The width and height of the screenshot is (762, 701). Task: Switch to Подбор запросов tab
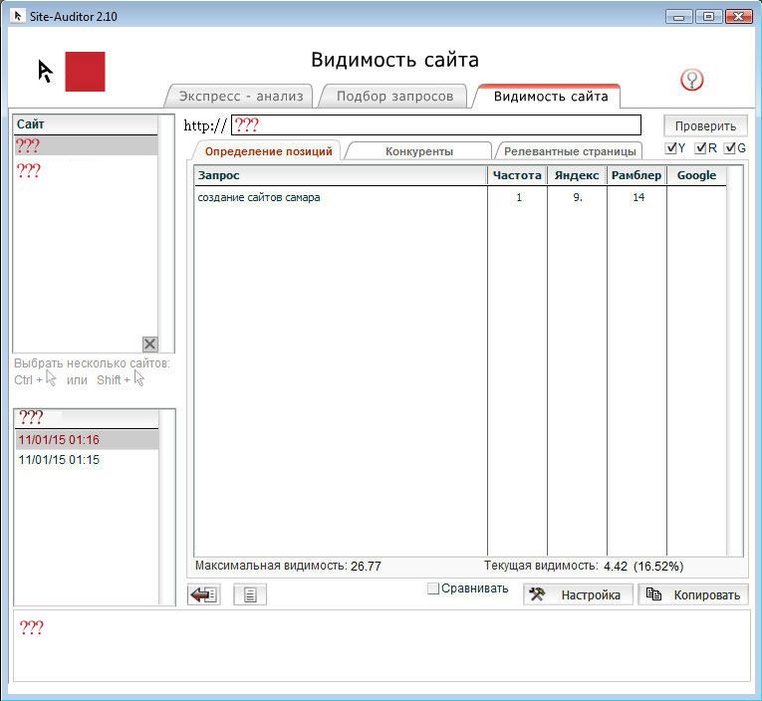coord(394,97)
